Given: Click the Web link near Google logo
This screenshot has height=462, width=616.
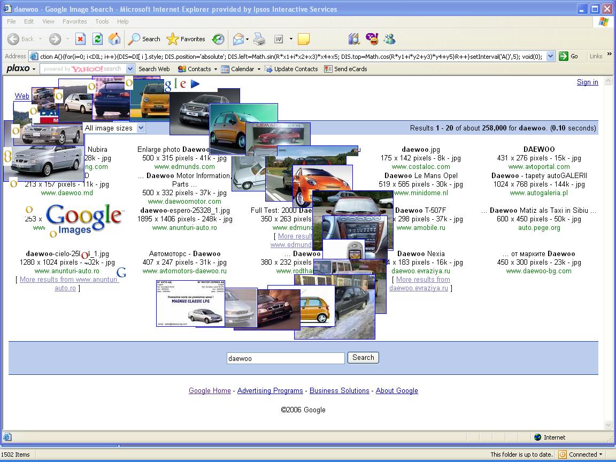Looking at the screenshot, I should pyautogui.click(x=21, y=96).
